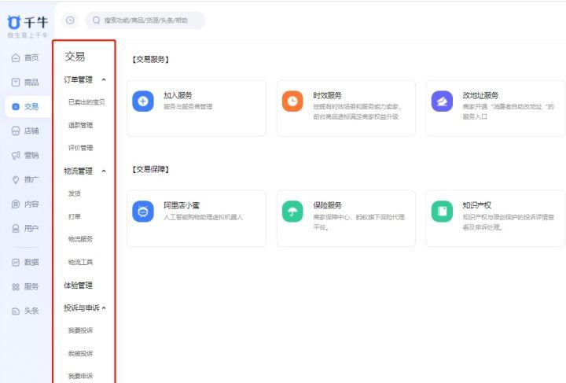Image resolution: width=566 pixels, height=383 pixels.
Task: Click the robot icon of 阿里店小蜜
Action: tap(143, 212)
